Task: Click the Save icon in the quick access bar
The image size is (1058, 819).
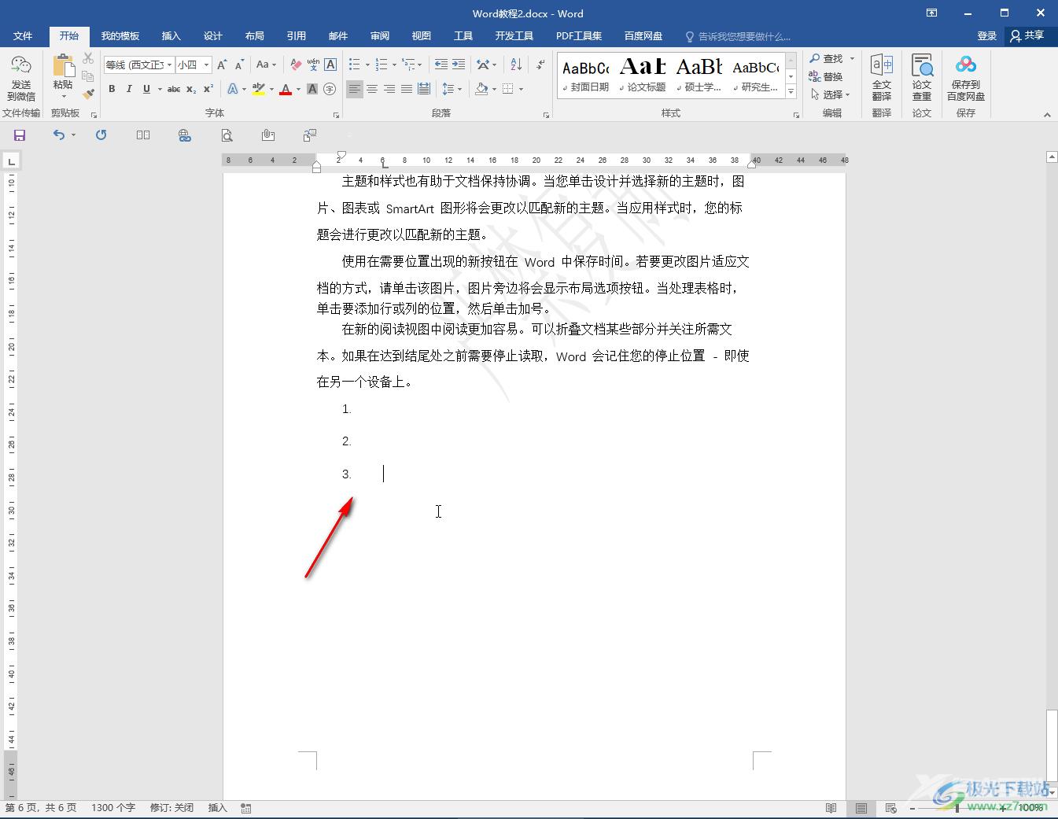Action: click(20, 135)
